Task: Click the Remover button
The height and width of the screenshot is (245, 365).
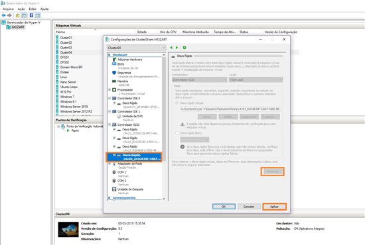Action: (x=272, y=171)
